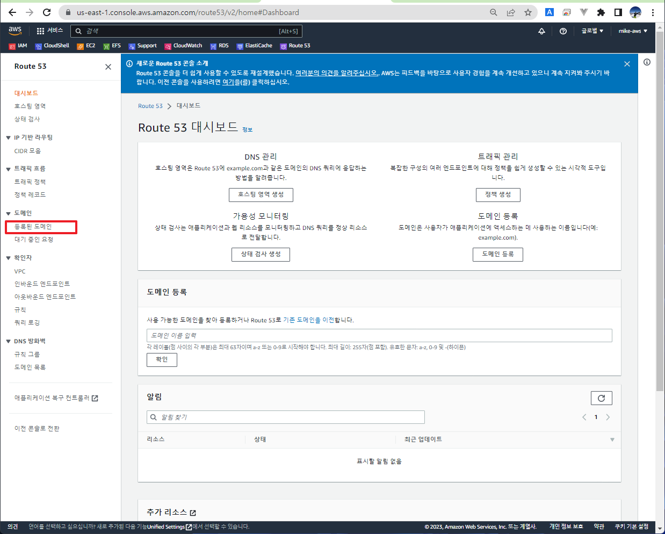This screenshot has width=665, height=534.
Task: Open the help question mark icon
Action: [563, 31]
